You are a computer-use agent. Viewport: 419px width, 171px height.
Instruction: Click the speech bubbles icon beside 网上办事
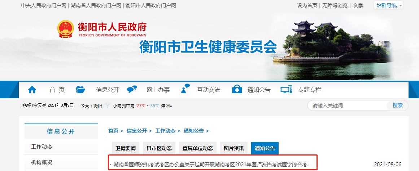point(132,89)
